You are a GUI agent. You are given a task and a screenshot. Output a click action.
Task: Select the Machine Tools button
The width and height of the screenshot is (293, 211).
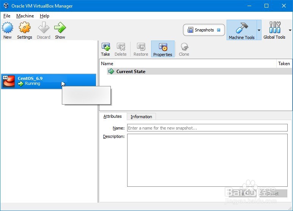coord(242,30)
